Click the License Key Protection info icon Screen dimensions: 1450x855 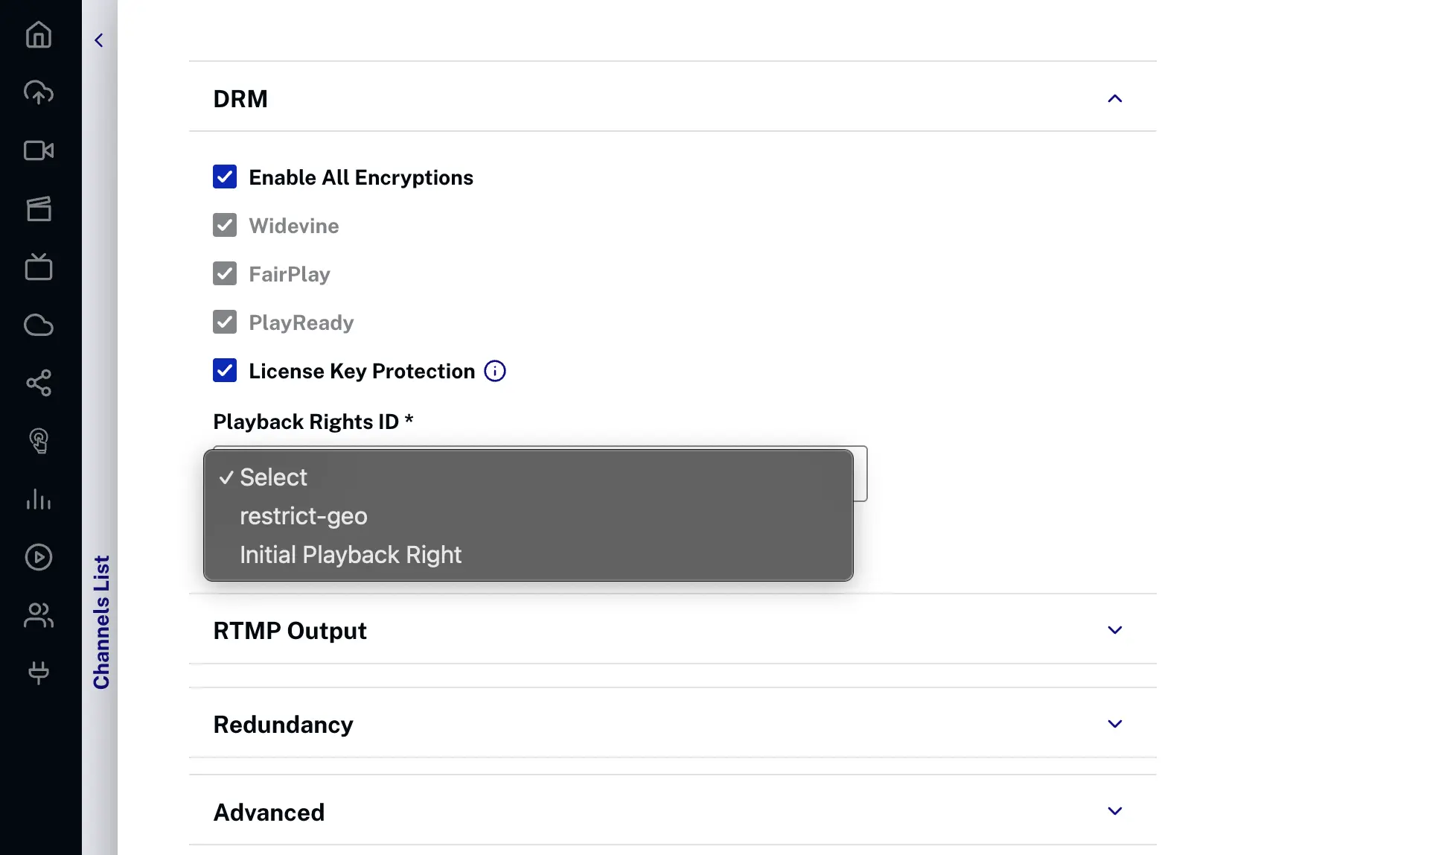coord(494,370)
